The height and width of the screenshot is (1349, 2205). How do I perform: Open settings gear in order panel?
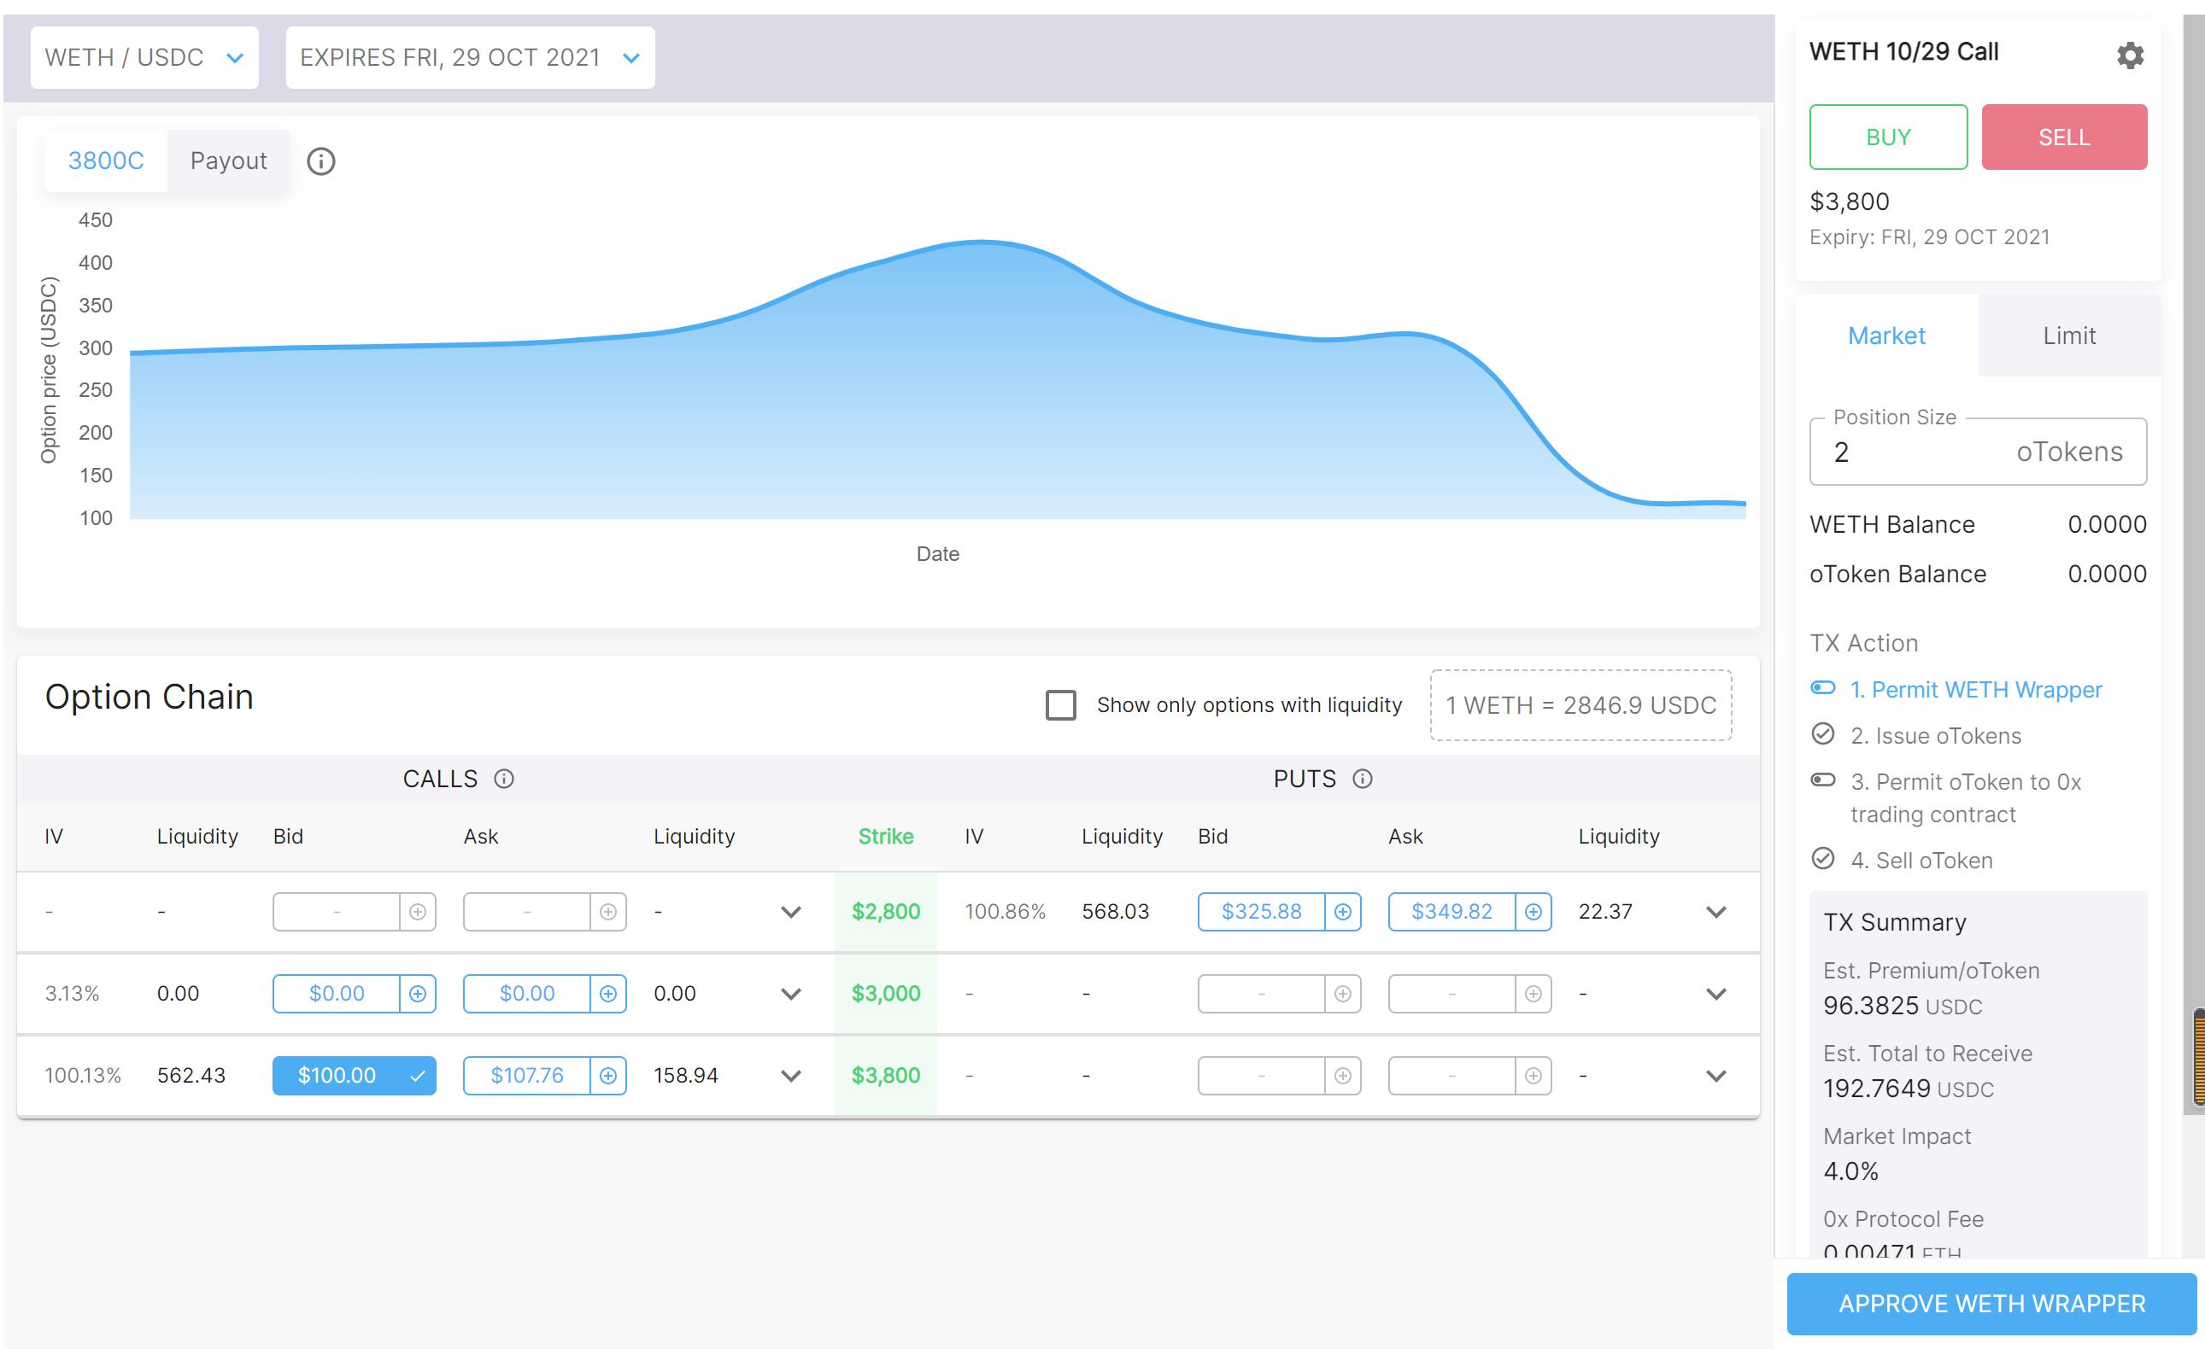2129,55
